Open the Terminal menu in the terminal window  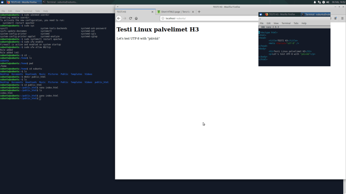coord(27,11)
